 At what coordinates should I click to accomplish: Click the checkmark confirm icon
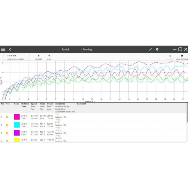[150, 49]
